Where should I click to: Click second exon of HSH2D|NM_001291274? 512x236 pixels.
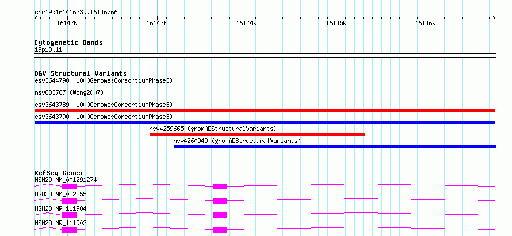coord(220,187)
